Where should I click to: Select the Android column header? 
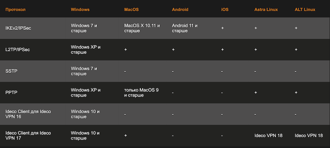[180, 10]
